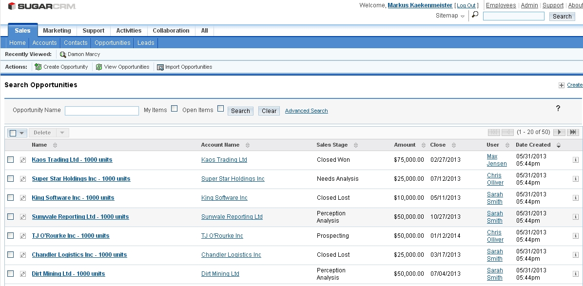Click the Search button in opportunity filter
The width and height of the screenshot is (583, 286).
[241, 111]
